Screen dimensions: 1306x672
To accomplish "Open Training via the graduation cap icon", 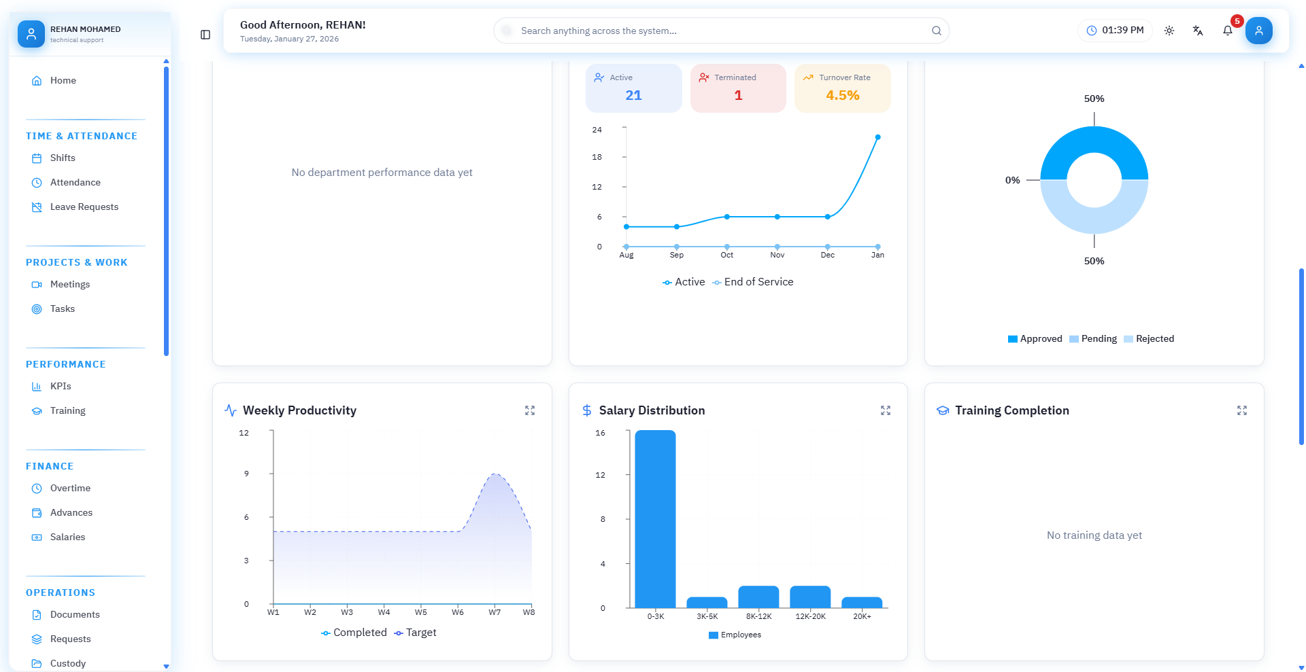I will (x=37, y=410).
